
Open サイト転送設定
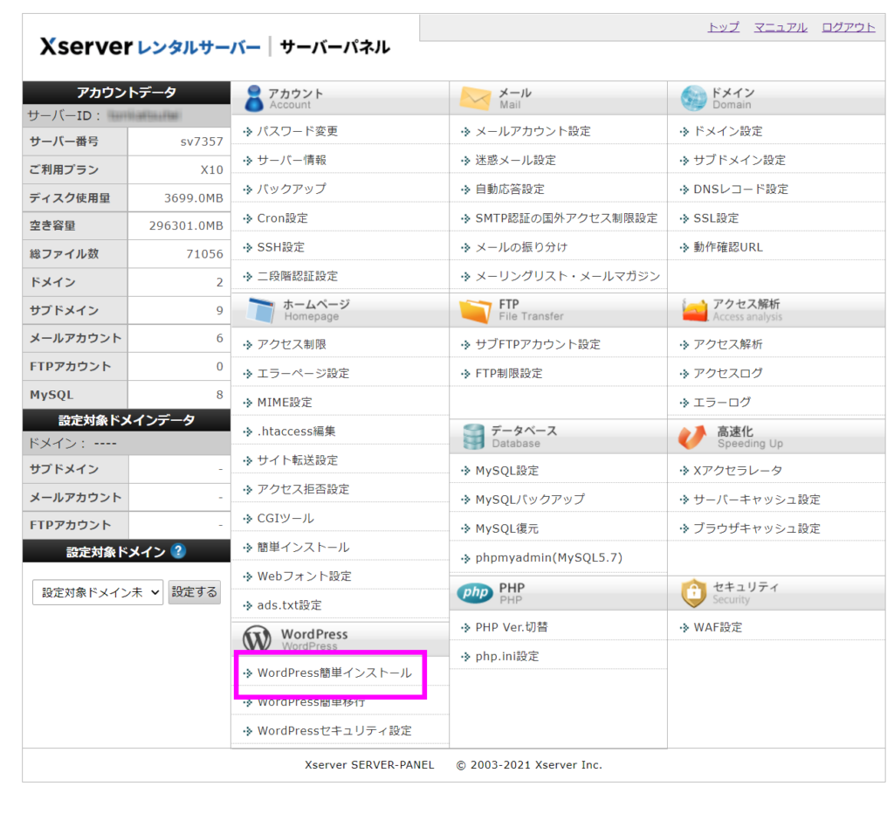[297, 460]
